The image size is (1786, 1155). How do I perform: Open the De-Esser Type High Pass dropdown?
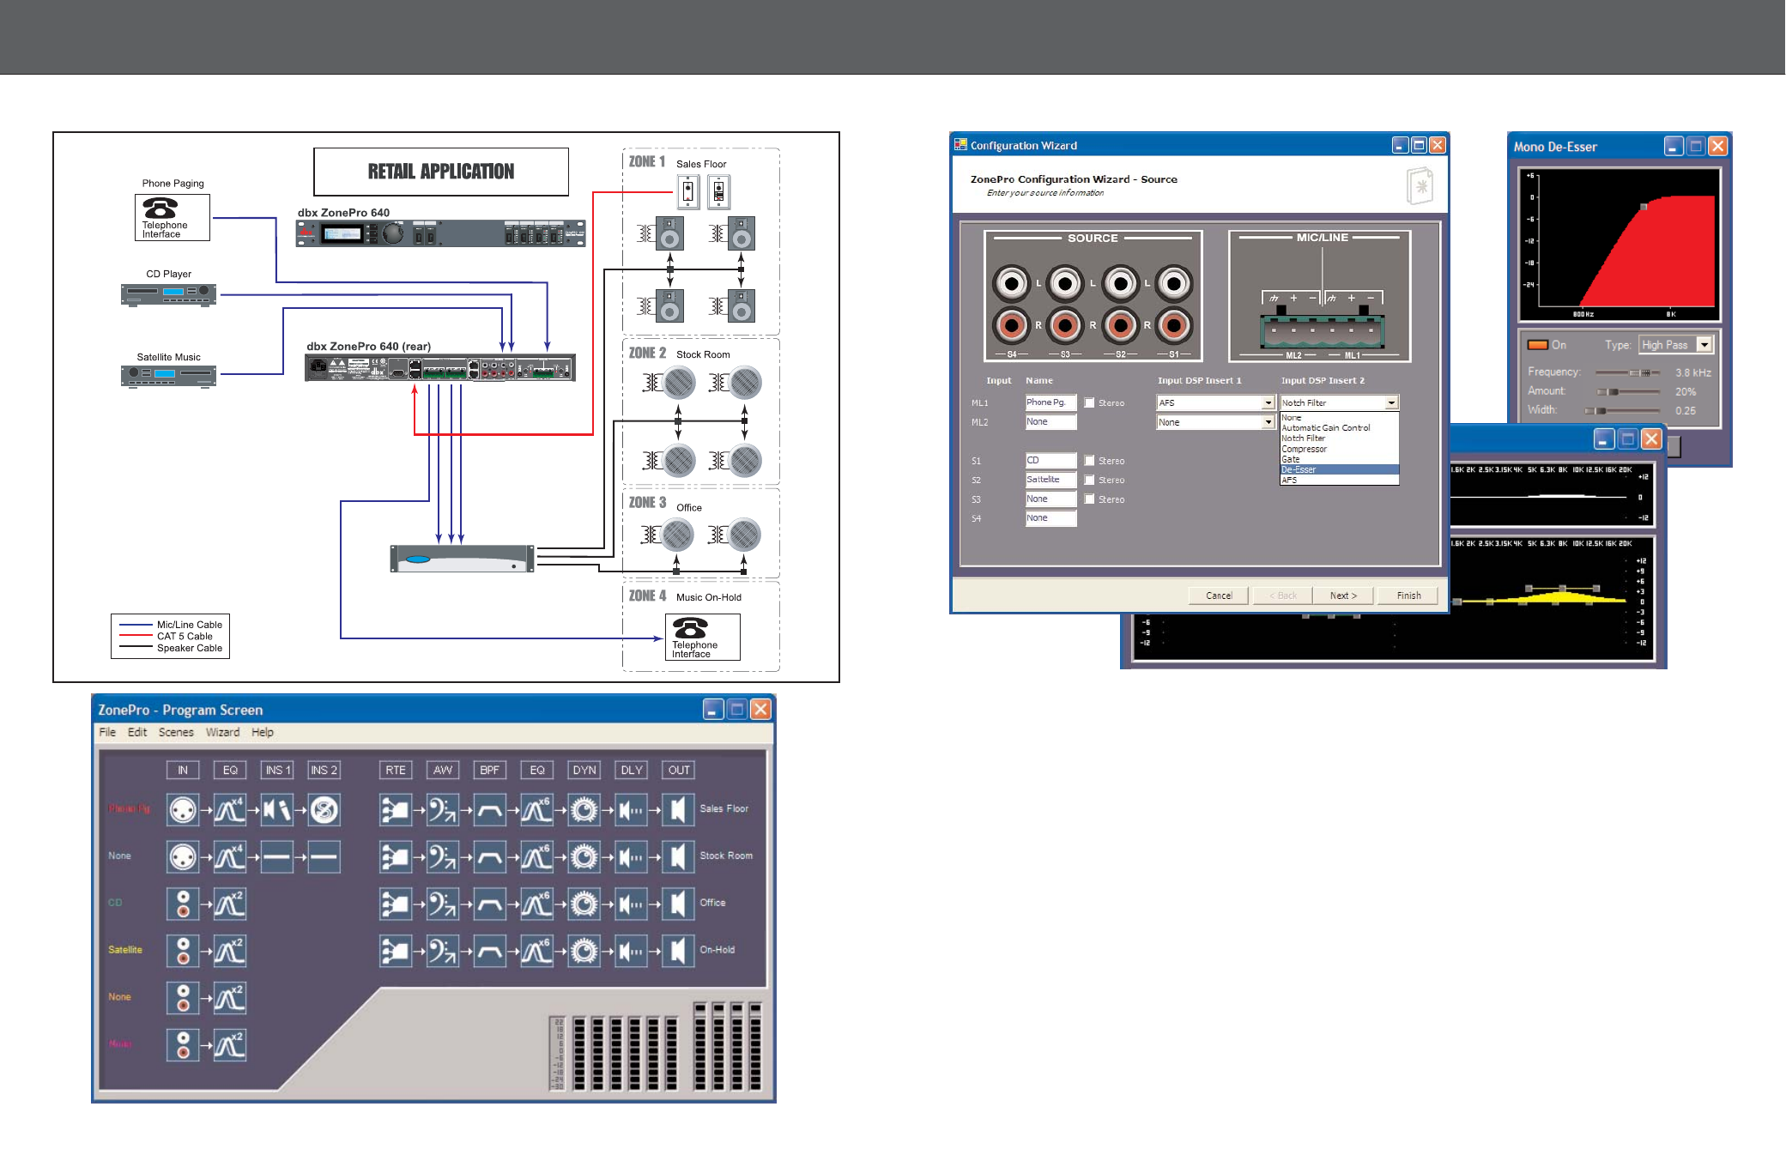[x=1704, y=344]
